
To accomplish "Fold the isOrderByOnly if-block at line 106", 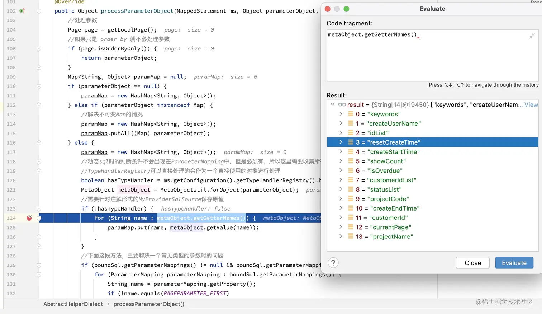I will click(39, 49).
